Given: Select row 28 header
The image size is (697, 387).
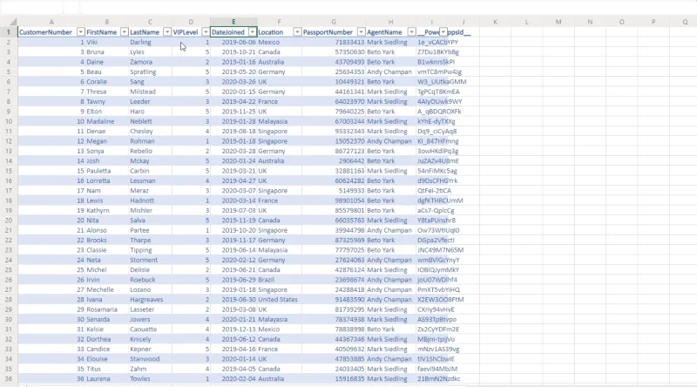Looking at the screenshot, I should [x=9, y=299].
